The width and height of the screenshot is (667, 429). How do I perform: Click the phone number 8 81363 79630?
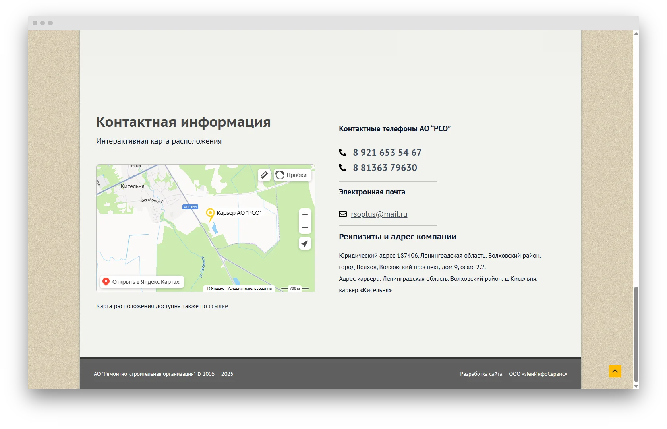(385, 168)
